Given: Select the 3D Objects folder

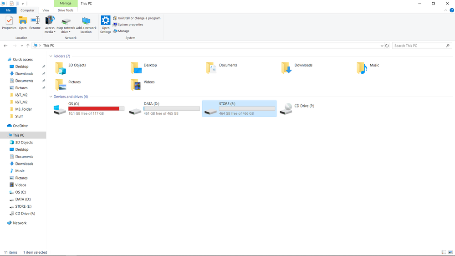Looking at the screenshot, I should coord(71,68).
